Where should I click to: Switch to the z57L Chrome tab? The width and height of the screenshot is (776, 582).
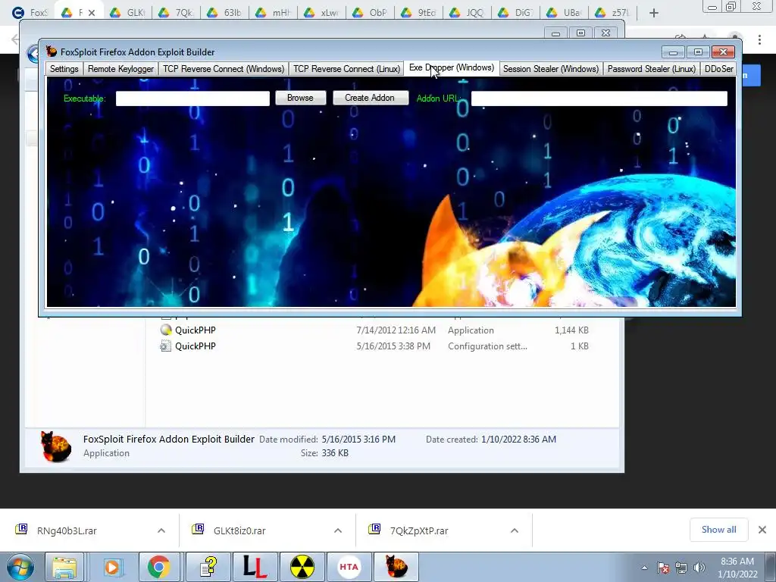click(612, 13)
